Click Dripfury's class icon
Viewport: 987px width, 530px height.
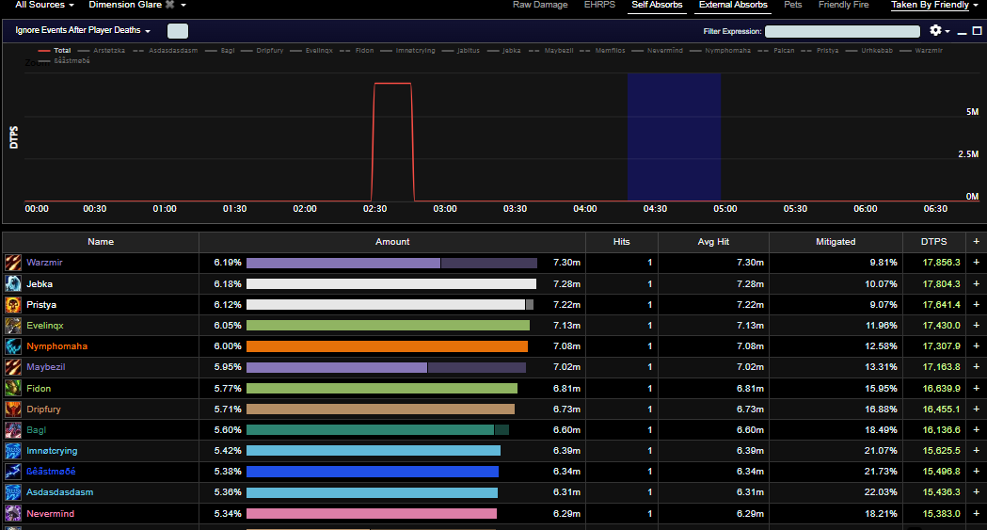click(12, 410)
